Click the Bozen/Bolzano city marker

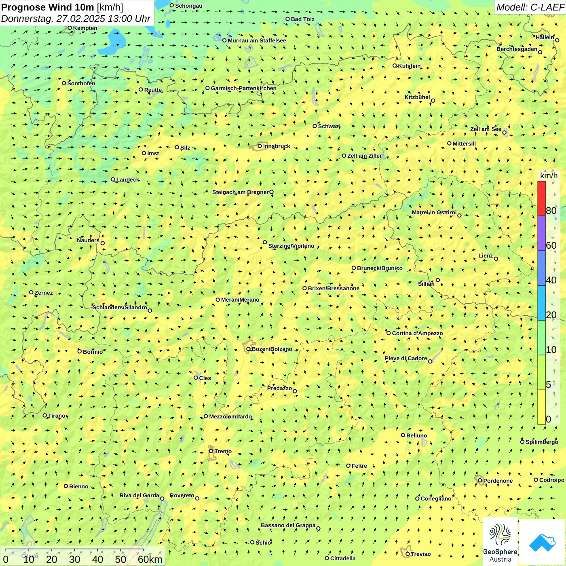(249, 349)
